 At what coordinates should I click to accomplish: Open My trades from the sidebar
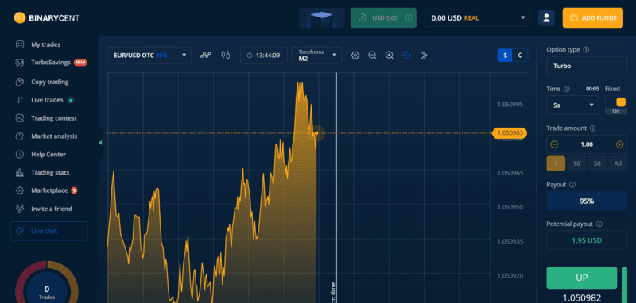(x=45, y=44)
